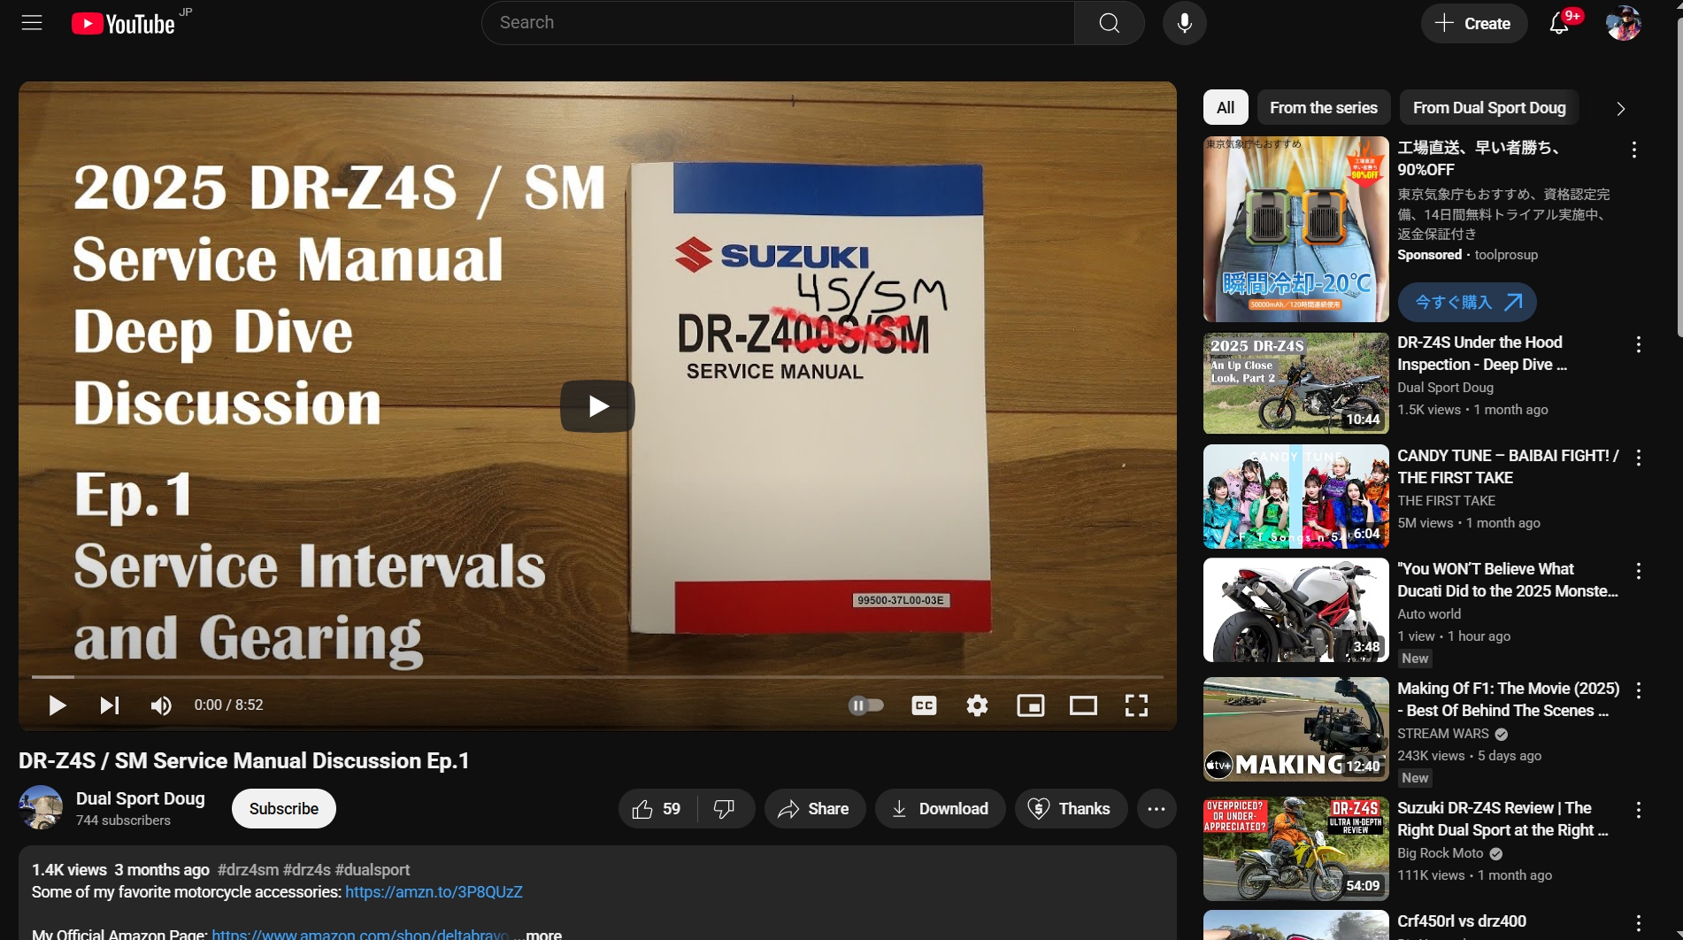This screenshot has width=1683, height=940.
Task: Open player settings gear
Action: [977, 705]
